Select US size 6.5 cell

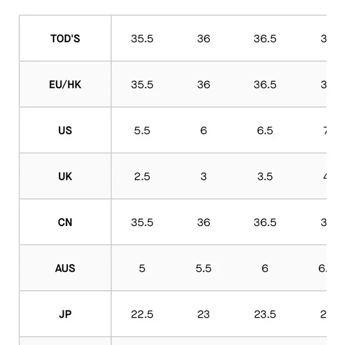(265, 131)
